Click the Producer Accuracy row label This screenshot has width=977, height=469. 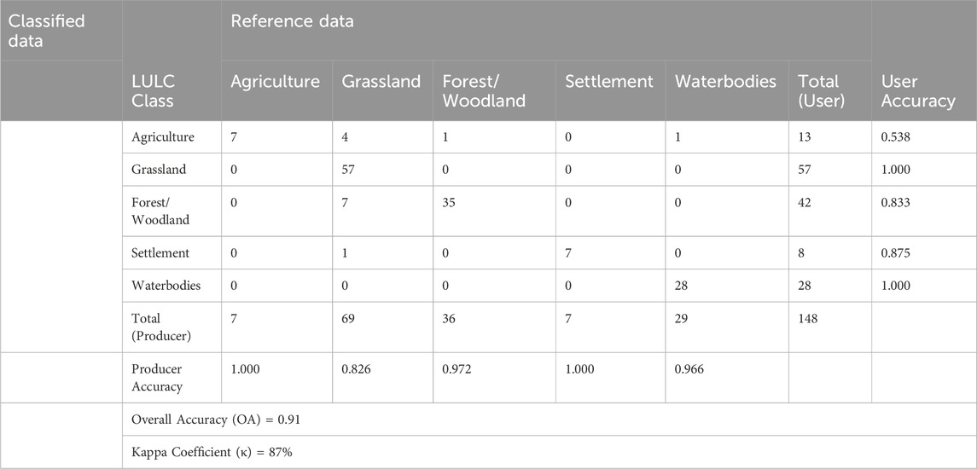click(x=157, y=378)
